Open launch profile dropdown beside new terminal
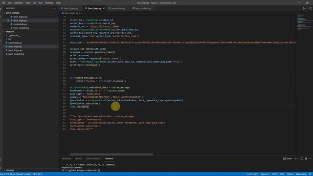This screenshot has width=313, height=176. (x=298, y=158)
